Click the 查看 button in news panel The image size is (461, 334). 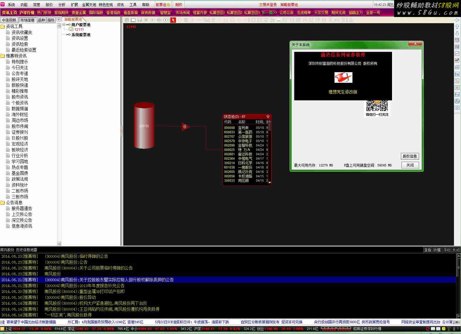428,250
